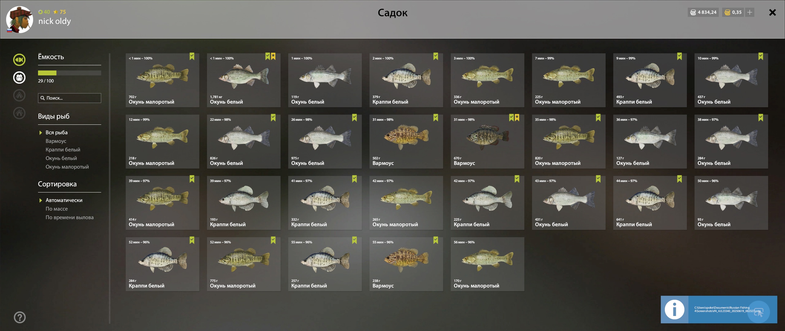Open the help question mark icon
The width and height of the screenshot is (785, 331).
pos(20,317)
